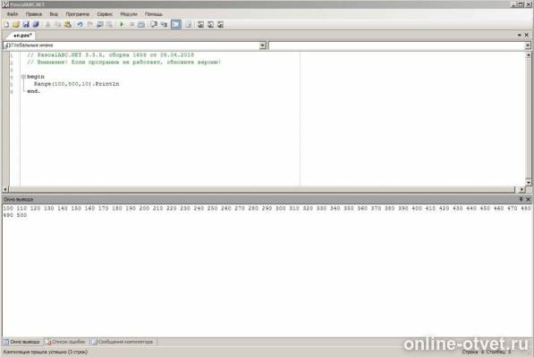Click the New file toolbar icon
This screenshot has height=357, width=534.
[x=6, y=24]
